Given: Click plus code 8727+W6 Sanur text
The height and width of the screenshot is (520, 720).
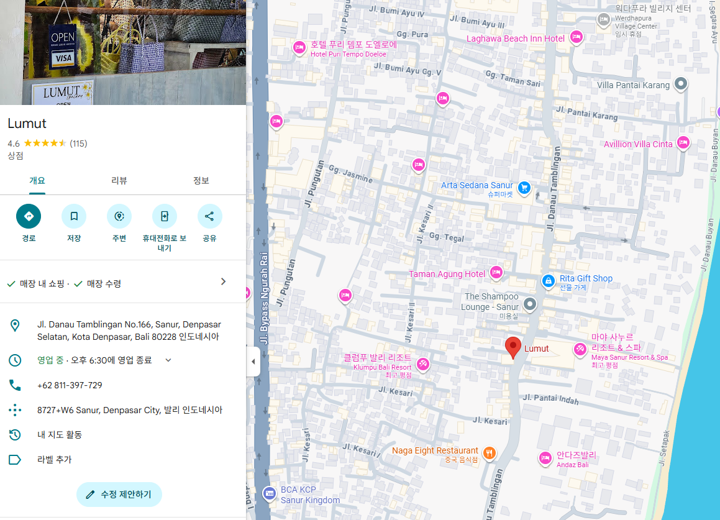Looking at the screenshot, I should click(130, 410).
